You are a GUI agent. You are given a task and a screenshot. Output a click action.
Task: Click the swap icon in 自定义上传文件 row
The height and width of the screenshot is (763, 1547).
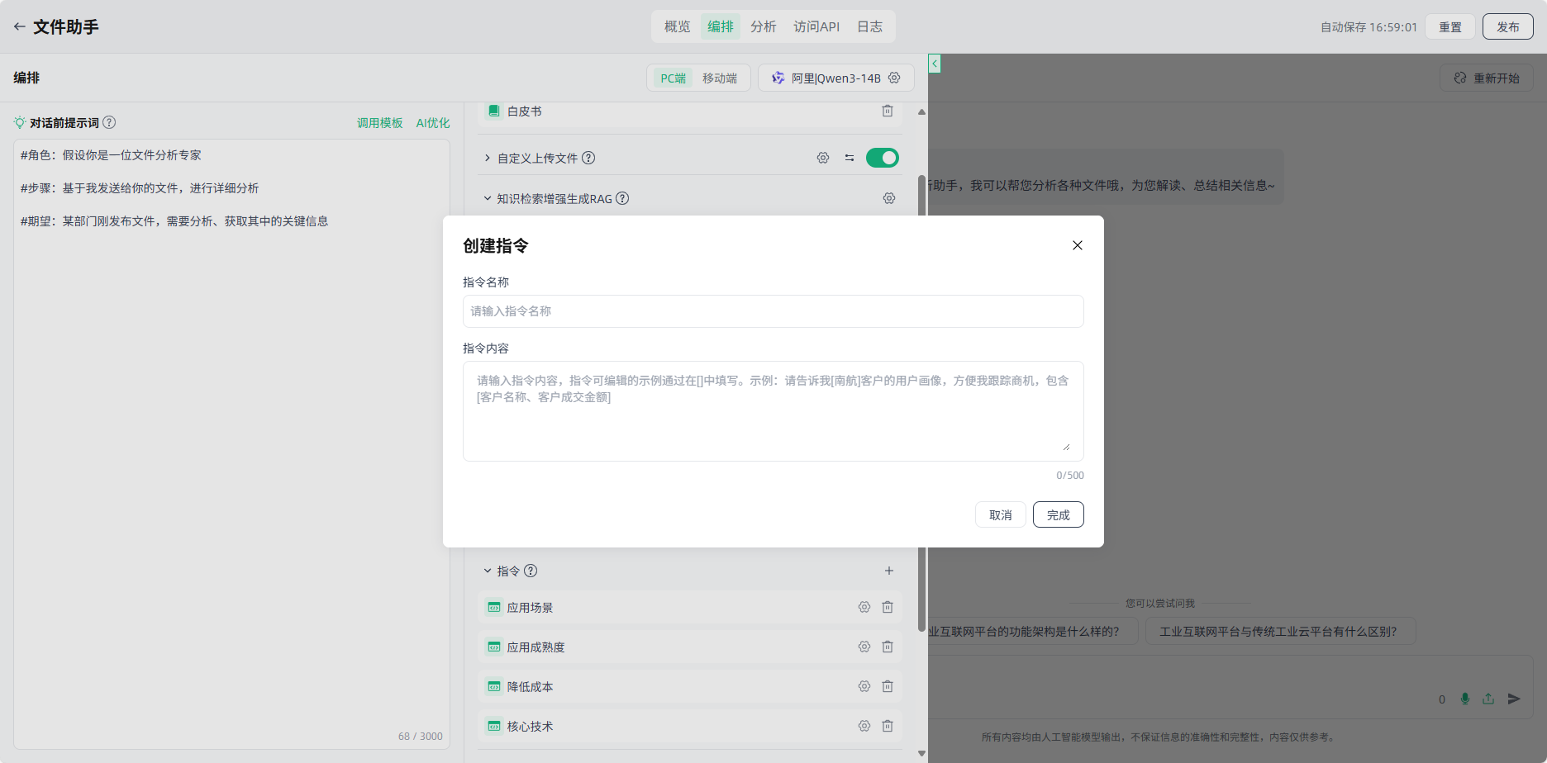tap(850, 158)
